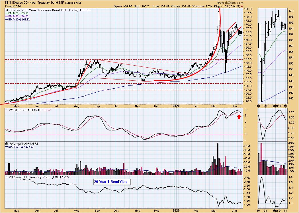
Task: Click the EMA(200) 142.92 legend entry
Action: (x=18, y=19)
